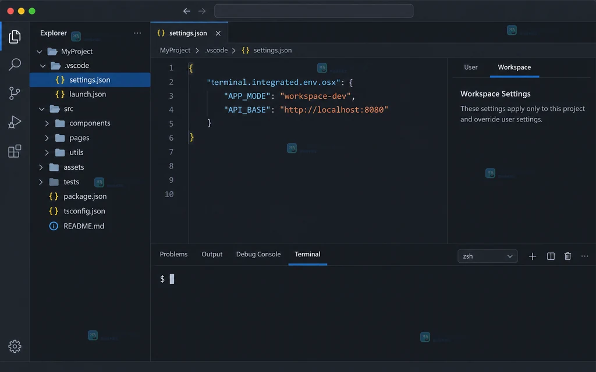Select the Terminal panel tab
Screen dimensions: 596x372
click(307, 255)
